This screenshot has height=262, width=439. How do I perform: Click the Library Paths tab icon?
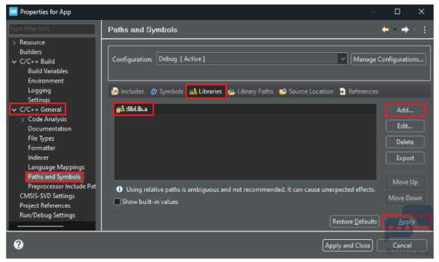pyautogui.click(x=231, y=92)
